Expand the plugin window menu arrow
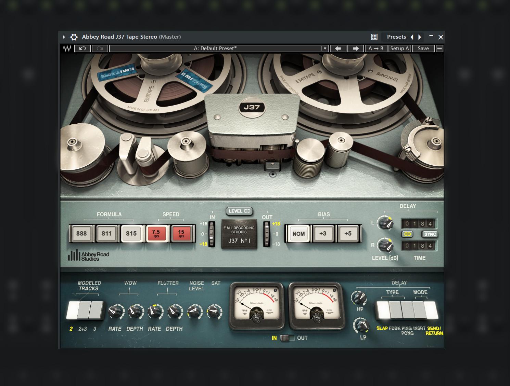 click(64, 37)
